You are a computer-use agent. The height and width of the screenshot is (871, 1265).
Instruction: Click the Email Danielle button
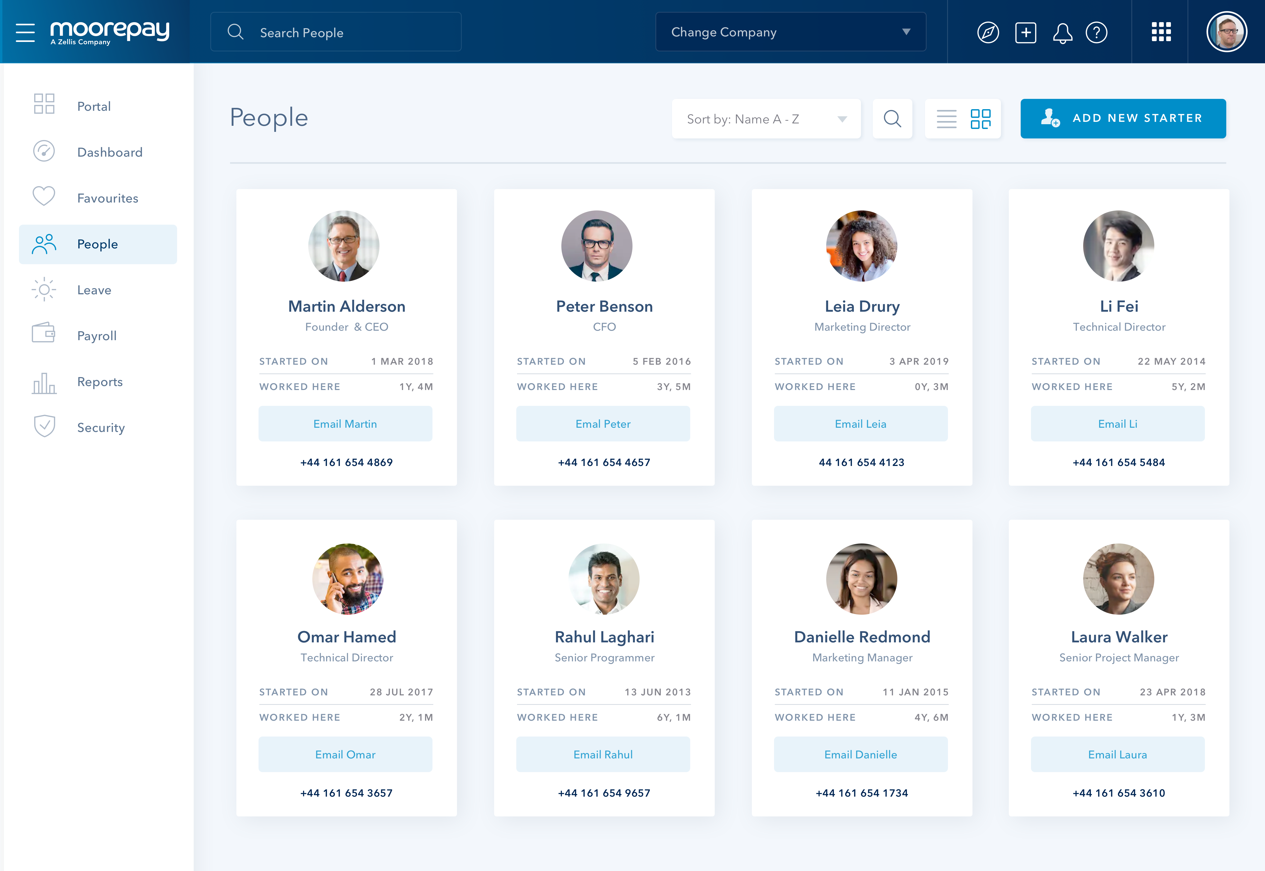click(x=860, y=754)
